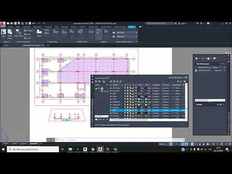This screenshot has width=232, height=174.
Task: Click the Help question mark in title bar
Action: tap(208, 23)
